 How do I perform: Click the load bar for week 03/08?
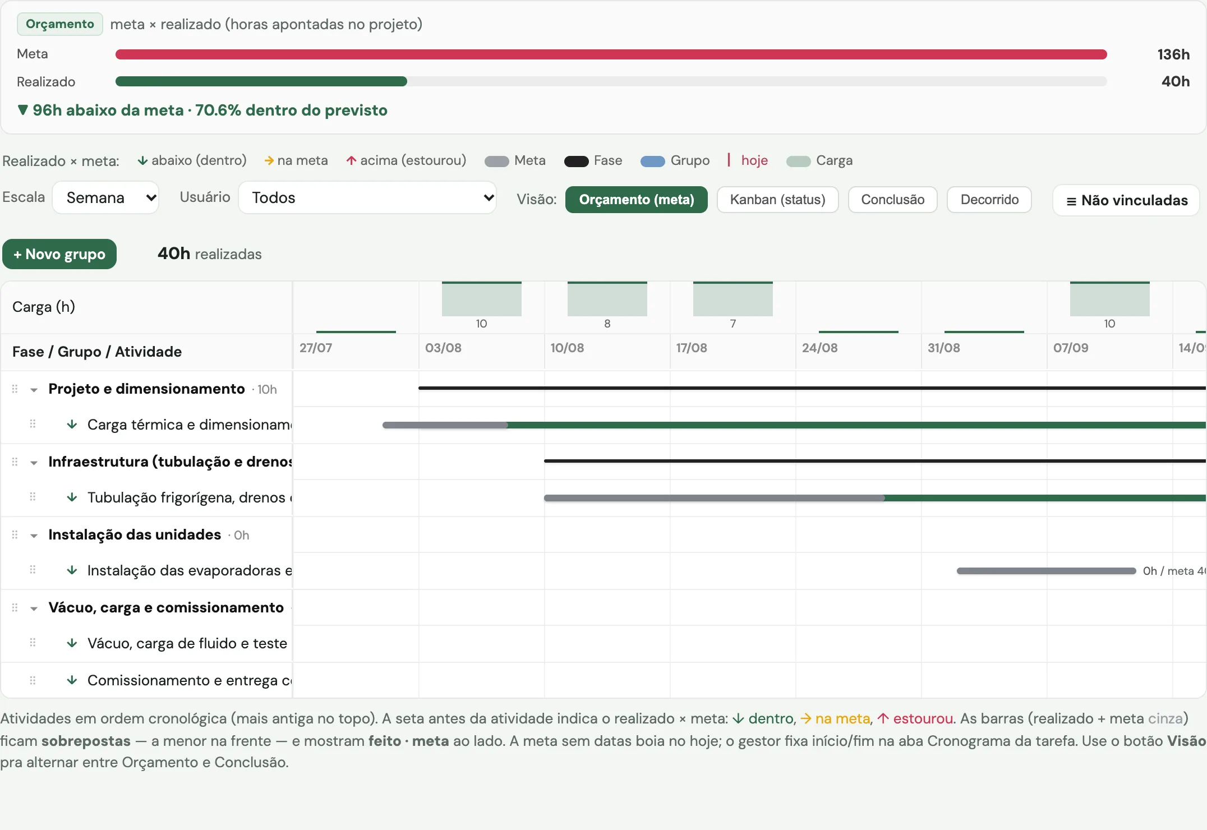tap(482, 299)
